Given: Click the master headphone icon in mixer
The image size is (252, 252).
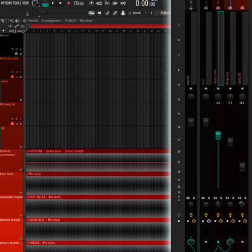Looking at the screenshot, I should (x=191, y=8).
